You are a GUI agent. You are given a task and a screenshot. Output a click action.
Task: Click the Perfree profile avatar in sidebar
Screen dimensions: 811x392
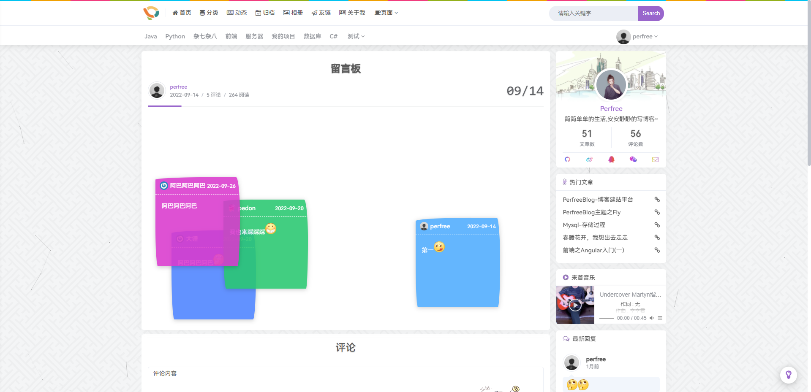click(611, 84)
